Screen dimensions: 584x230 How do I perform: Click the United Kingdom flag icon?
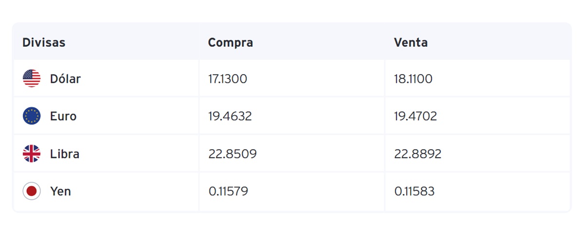[32, 153]
